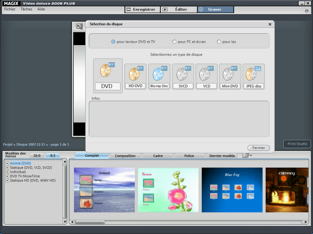313x234 pixels.
Task: Open the Aide menu
Action: point(41,9)
